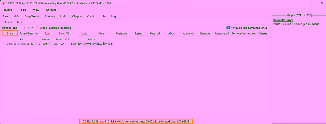Screen dimensions: 326x124
Task: Click the Start button
Action: point(10,33)
